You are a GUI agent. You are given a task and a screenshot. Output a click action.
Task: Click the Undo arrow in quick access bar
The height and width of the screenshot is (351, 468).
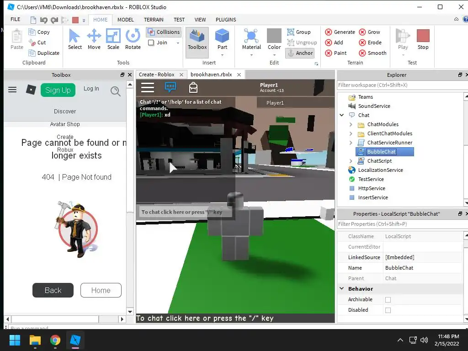pyautogui.click(x=43, y=20)
